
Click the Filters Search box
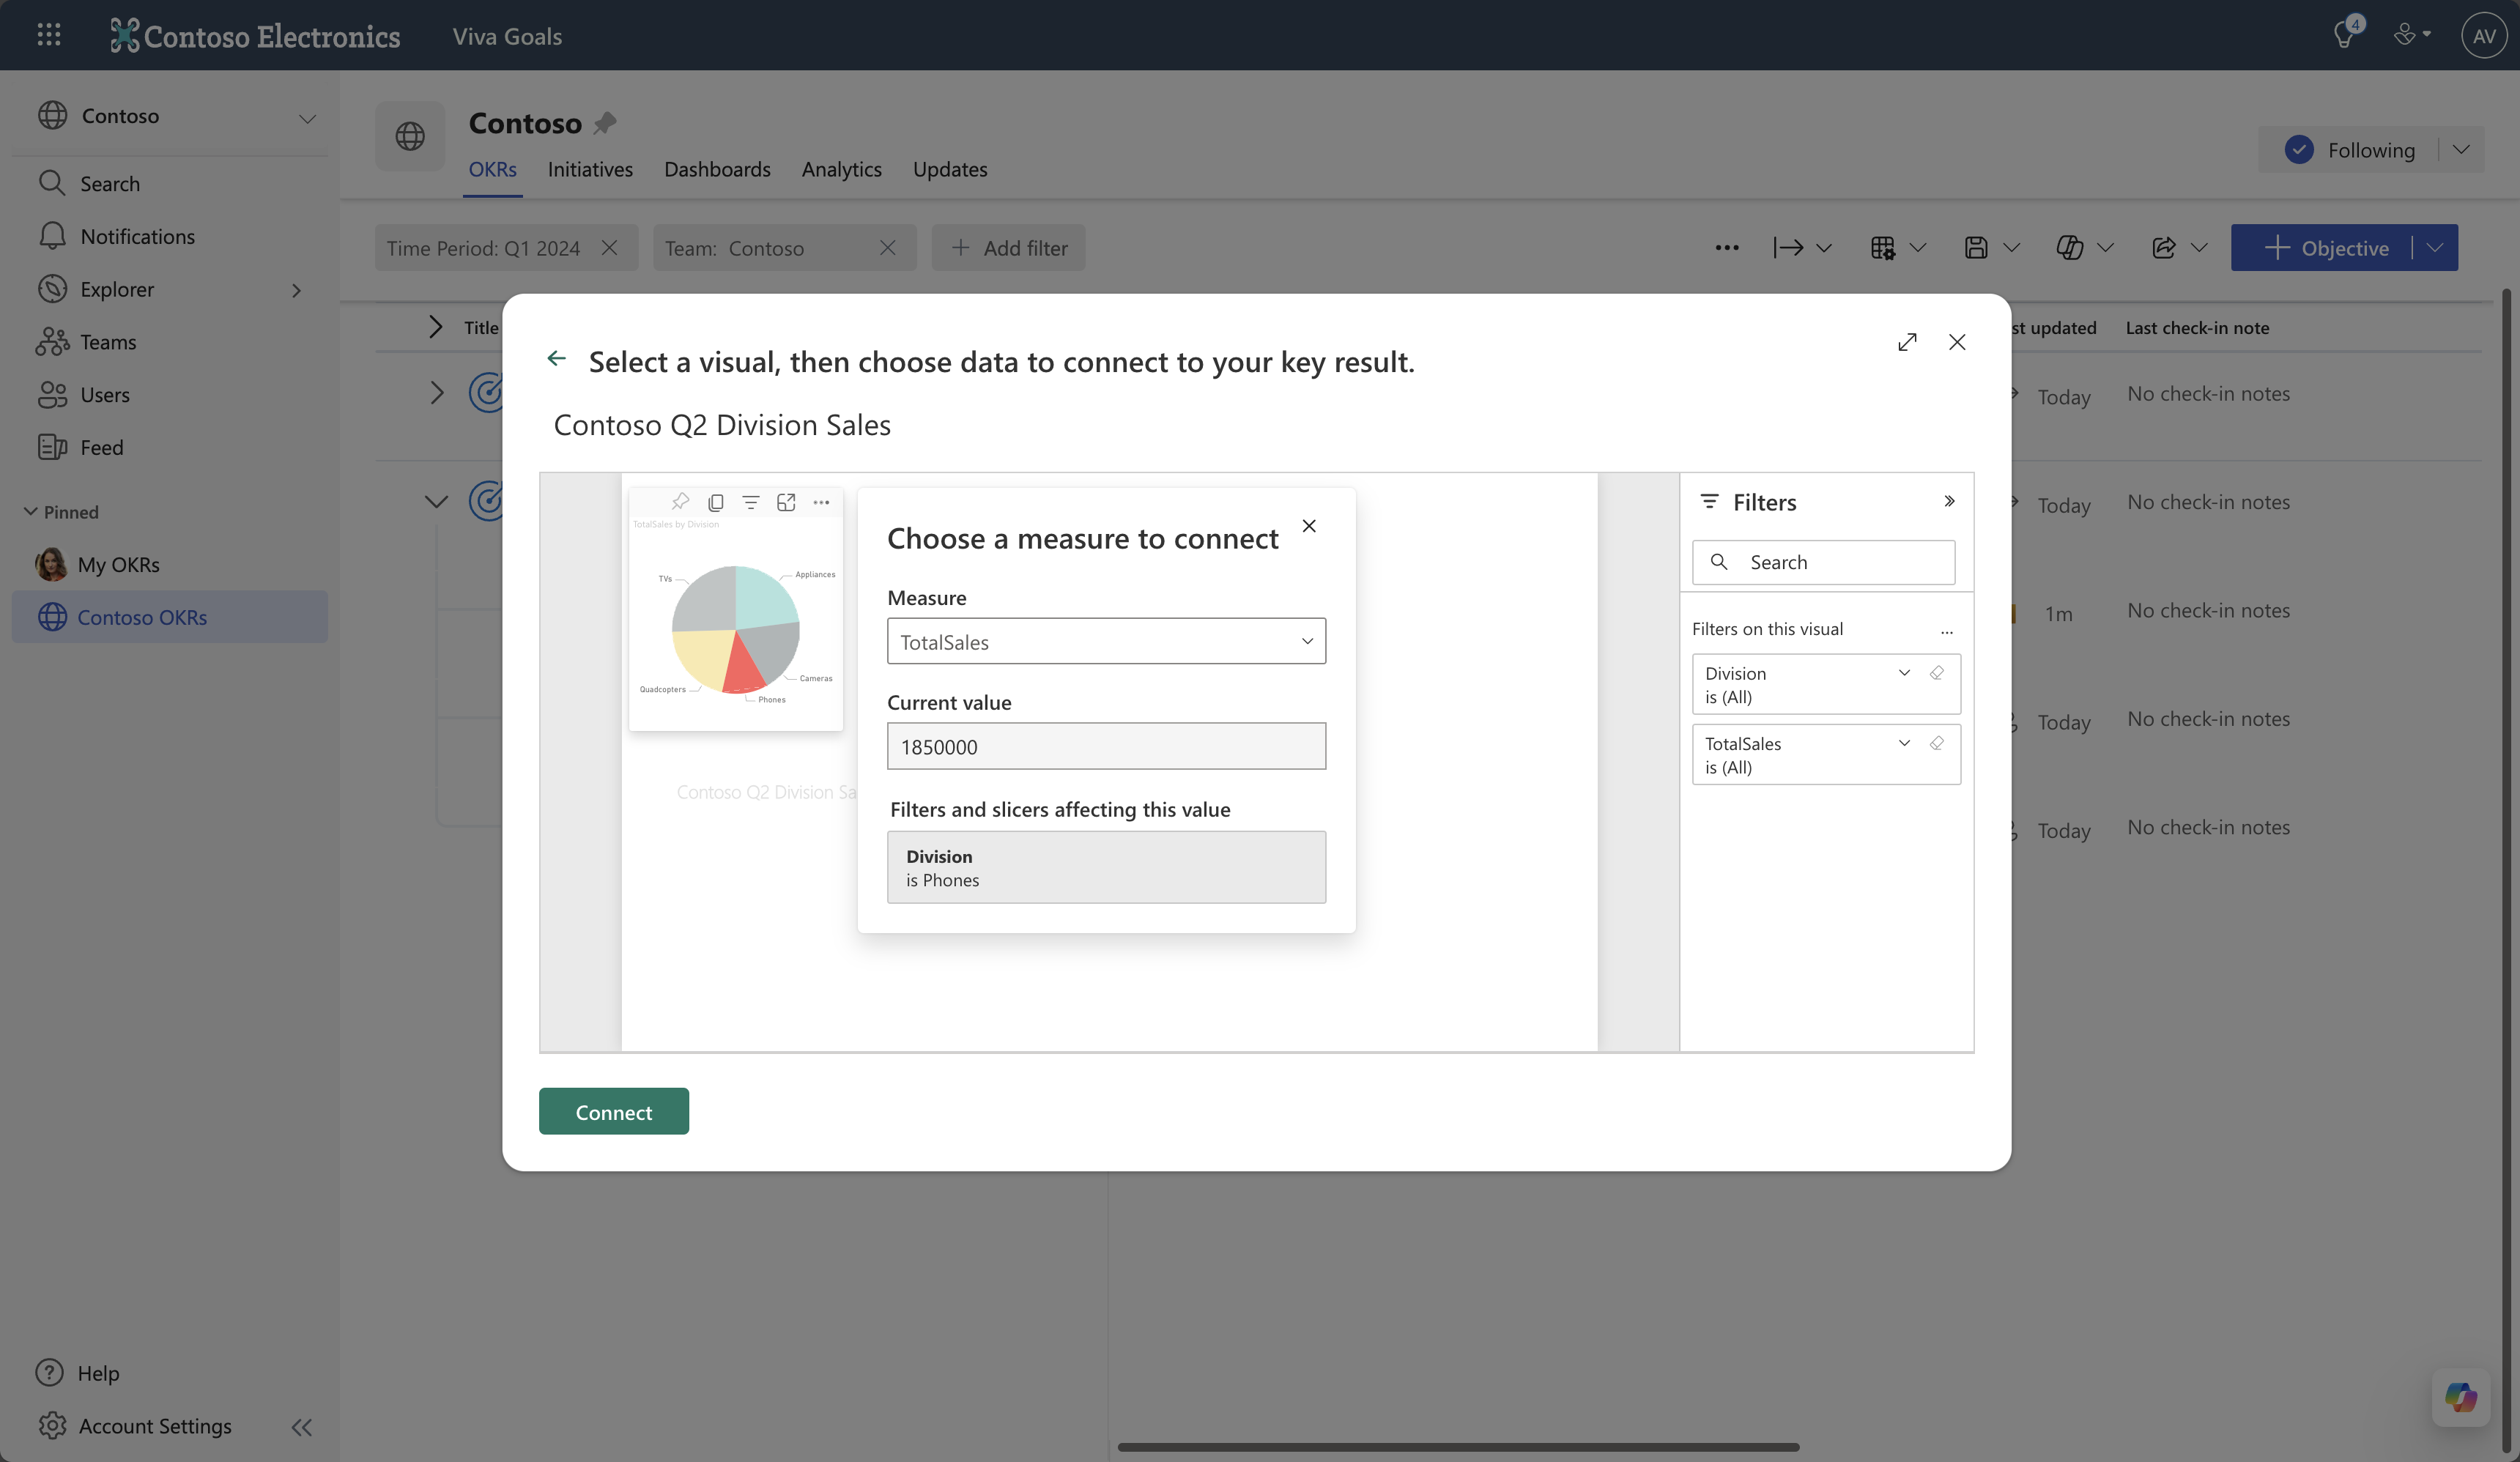pos(1823,562)
